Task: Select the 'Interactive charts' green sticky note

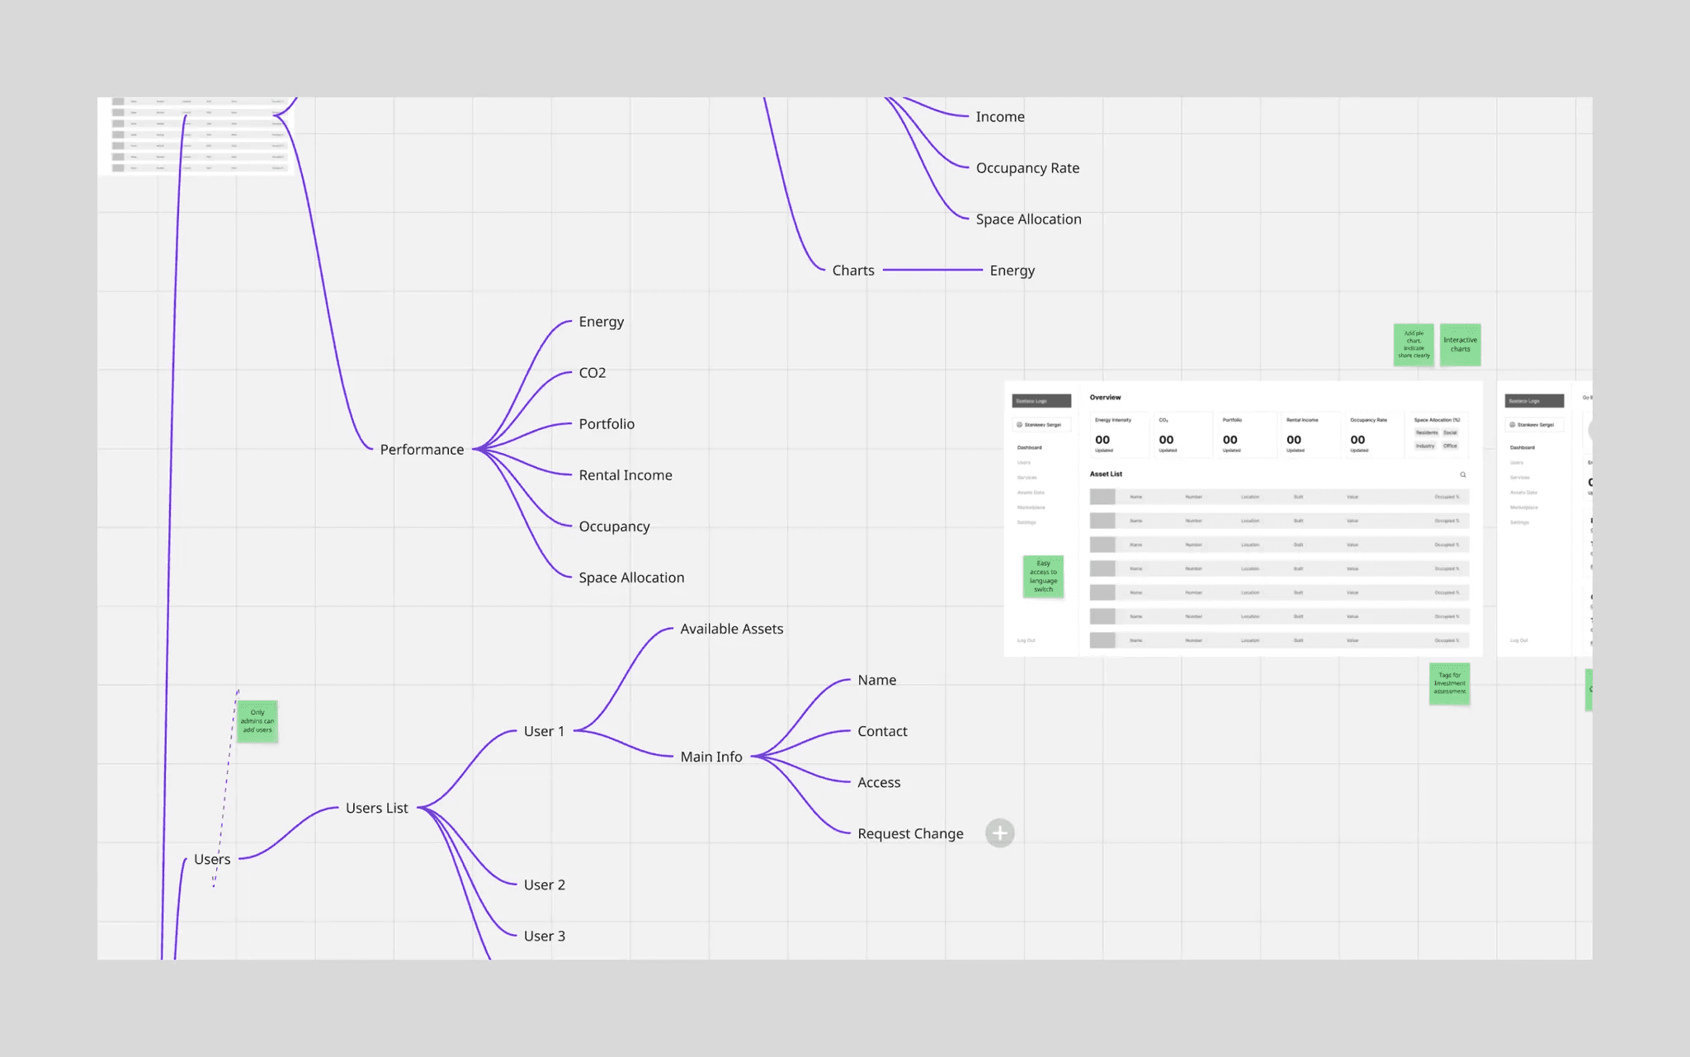Action: coord(1460,345)
